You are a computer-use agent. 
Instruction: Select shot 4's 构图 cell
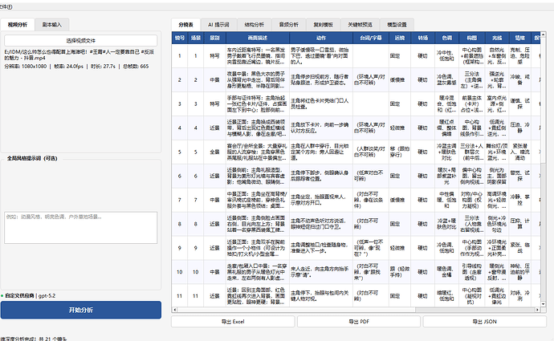click(471, 128)
